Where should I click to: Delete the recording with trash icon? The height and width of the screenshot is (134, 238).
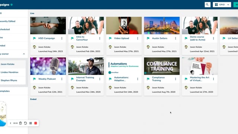[20, 123]
